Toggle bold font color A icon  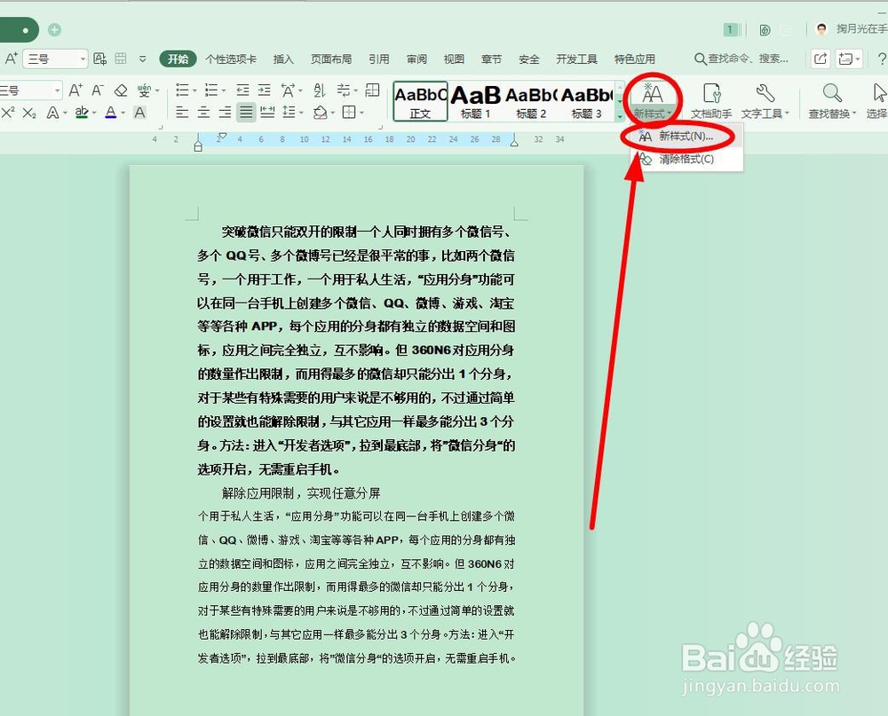pyautogui.click(x=138, y=111)
